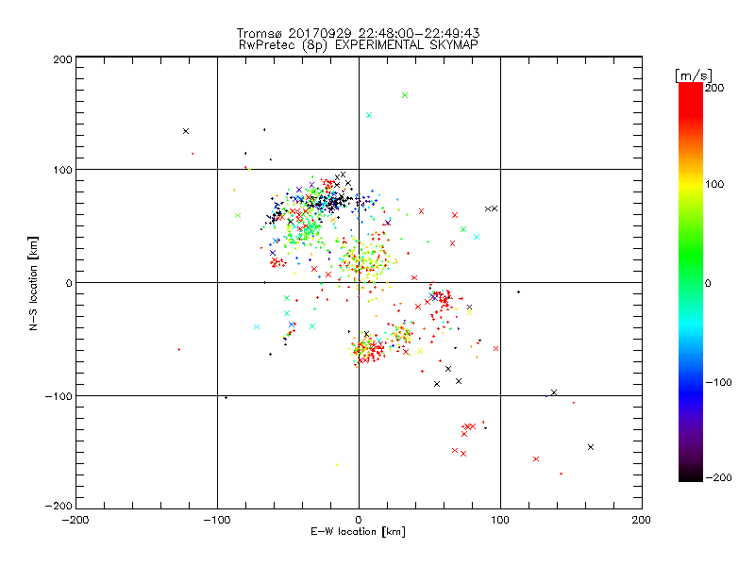This screenshot has width=755, height=566.
Task: Click the velocity colour bar
Action: (x=691, y=282)
